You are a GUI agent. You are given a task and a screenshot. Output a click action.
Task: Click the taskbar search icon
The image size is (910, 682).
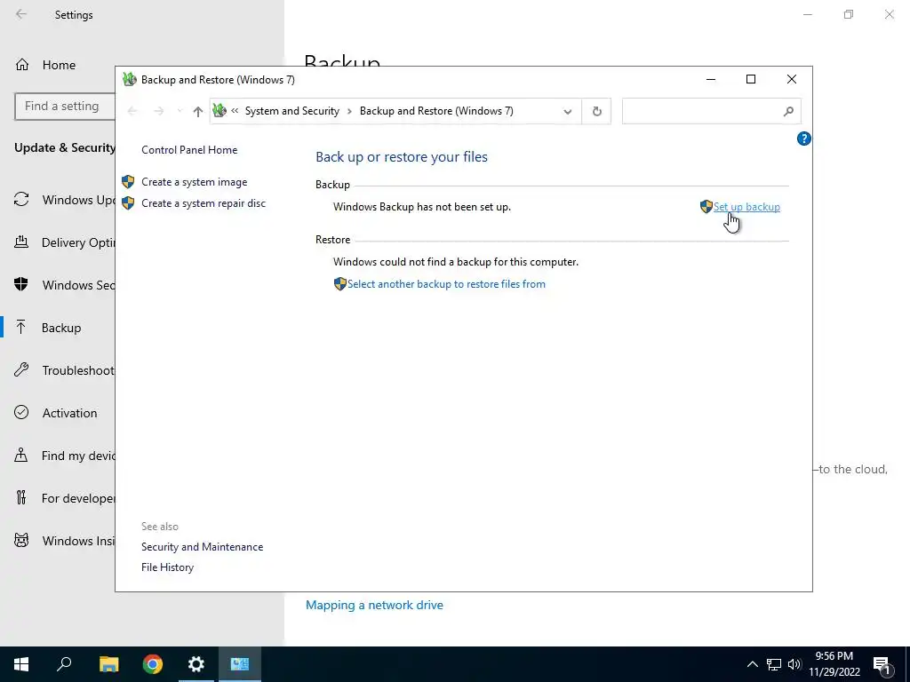(64, 664)
